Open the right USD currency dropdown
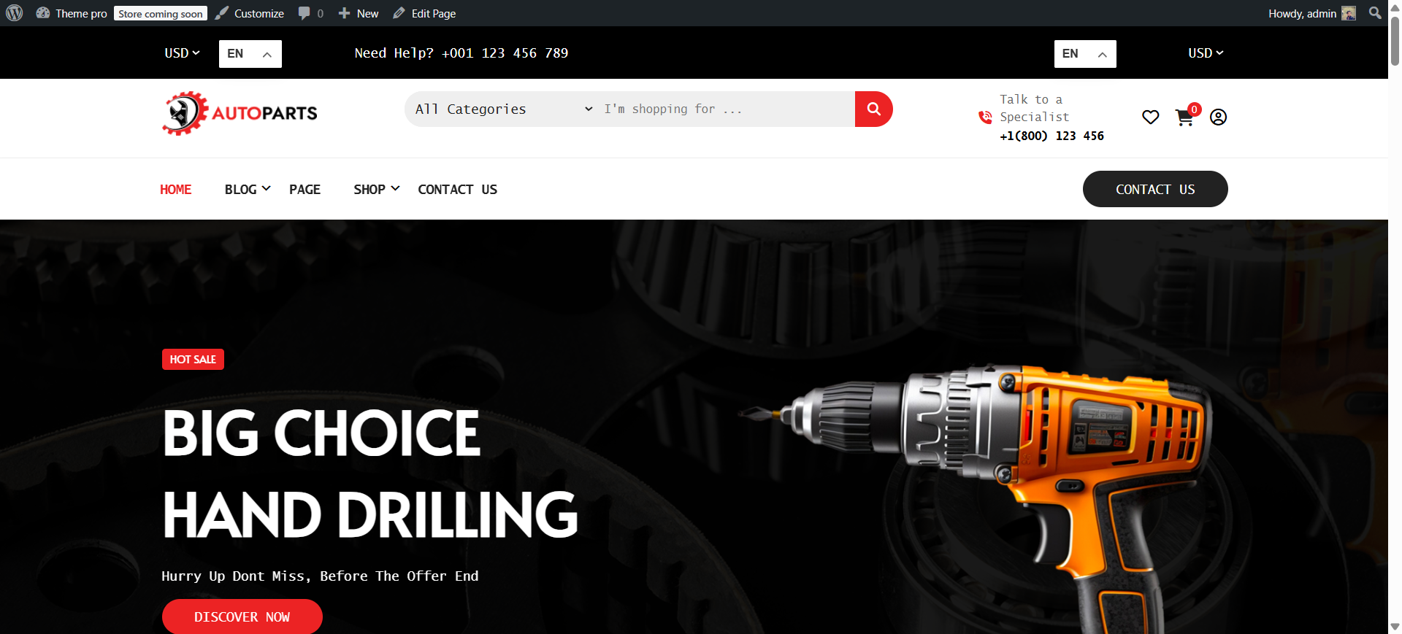The width and height of the screenshot is (1402, 634). coord(1206,53)
